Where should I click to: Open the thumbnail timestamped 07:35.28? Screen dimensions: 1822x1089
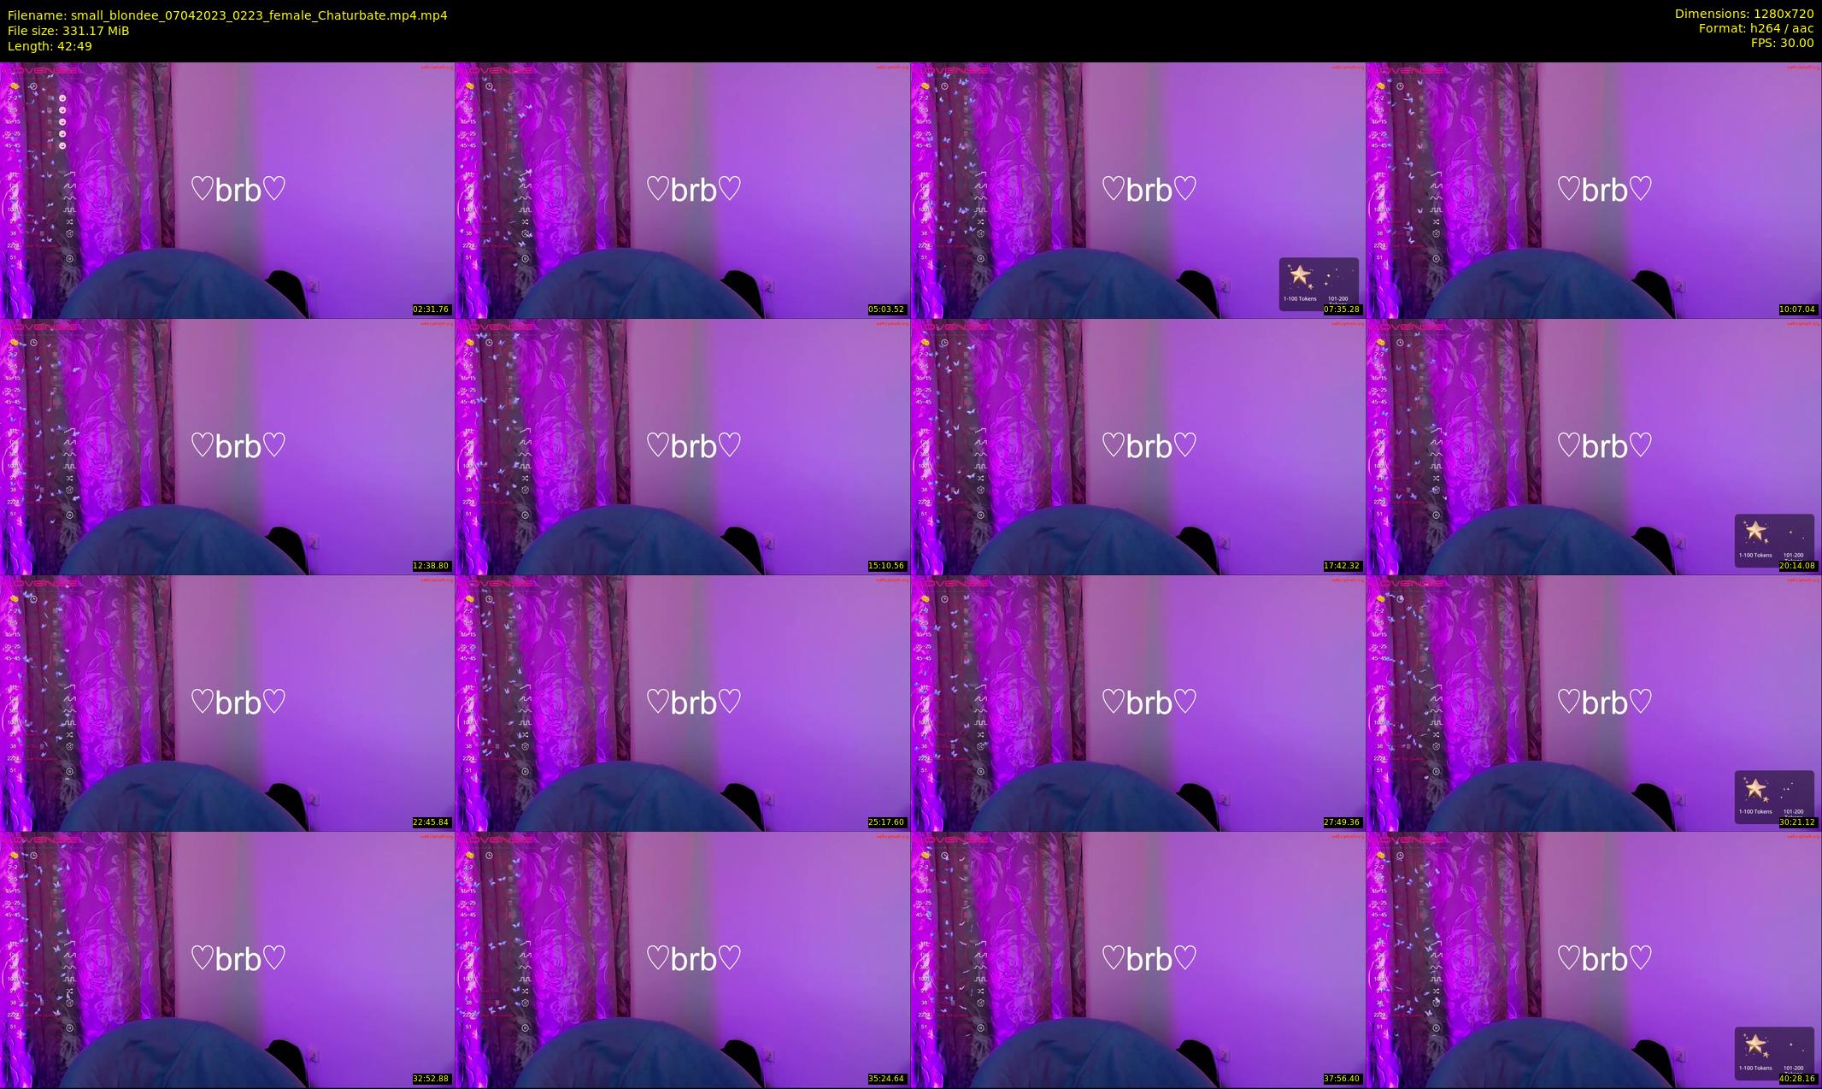(x=1138, y=190)
